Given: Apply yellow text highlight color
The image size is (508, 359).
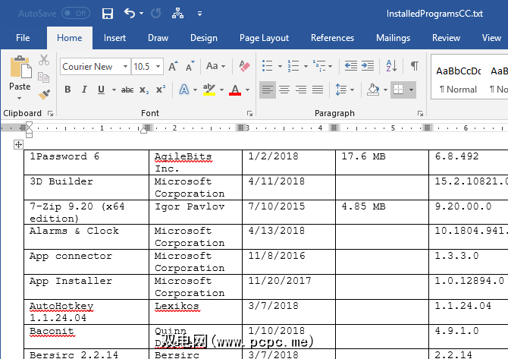Looking at the screenshot, I should tap(209, 90).
